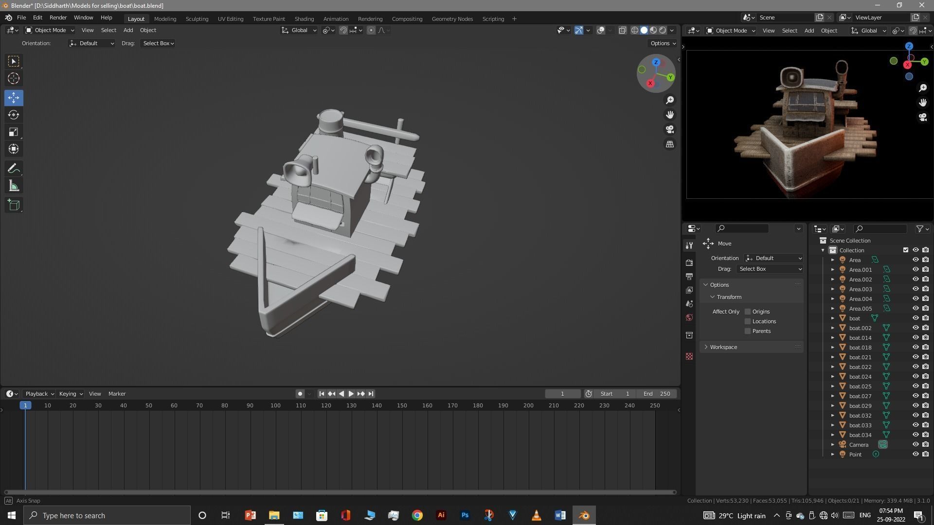Hide the Area.003 light in viewport
Viewport: 934px width, 525px height.
pos(915,289)
